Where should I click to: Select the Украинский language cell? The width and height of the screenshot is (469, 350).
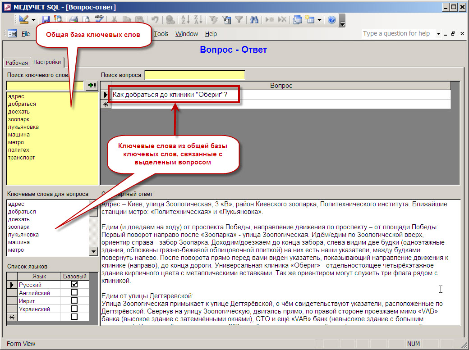tap(39, 309)
